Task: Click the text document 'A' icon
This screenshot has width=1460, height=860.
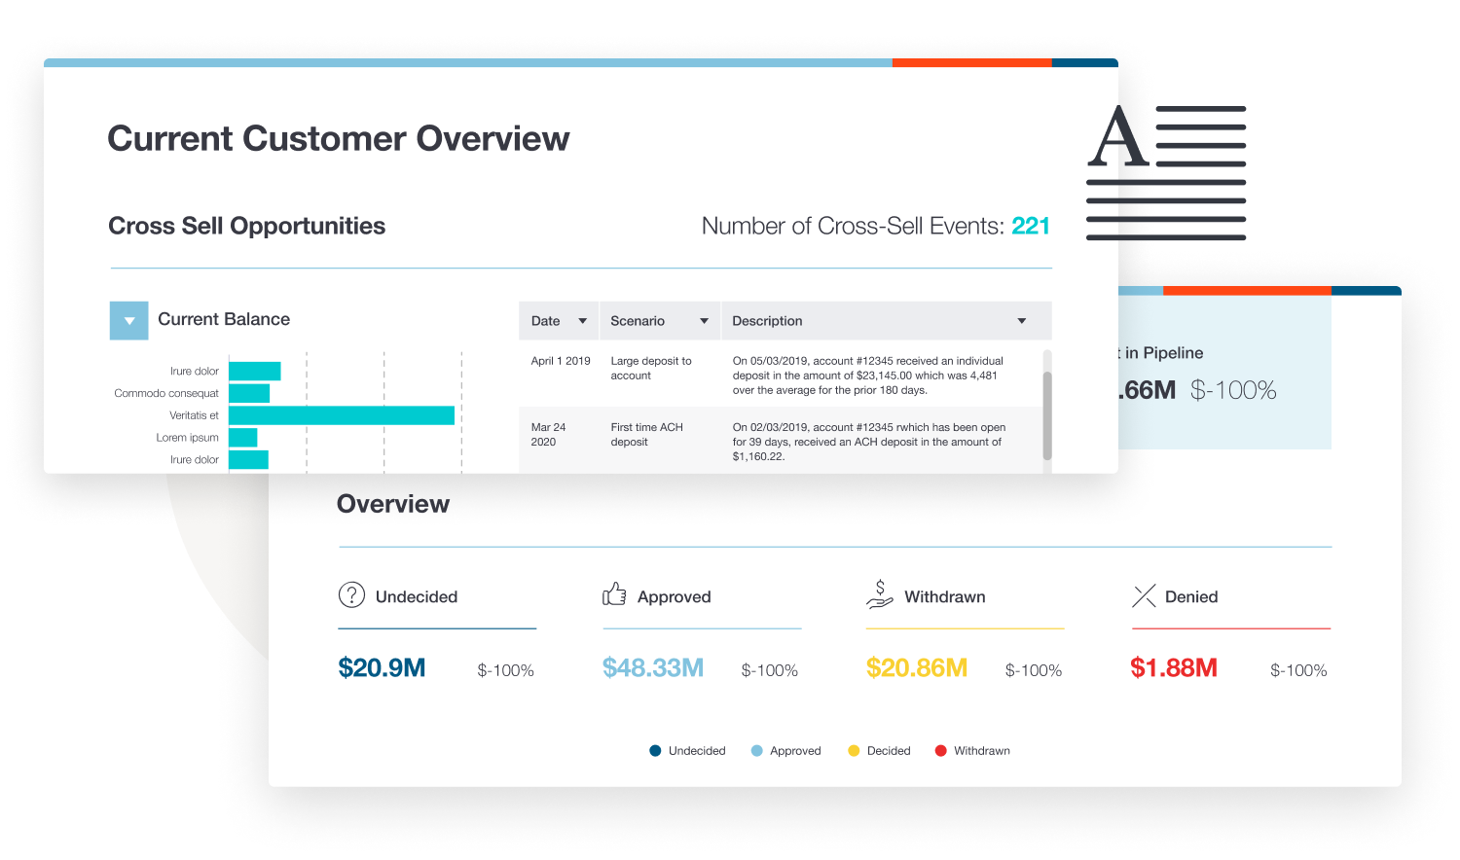Action: pos(1166,173)
